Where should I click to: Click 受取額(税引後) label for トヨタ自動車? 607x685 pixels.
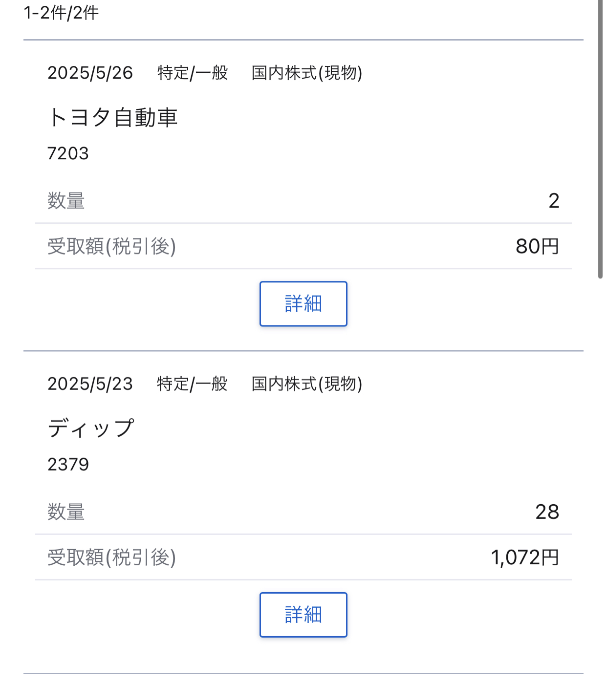click(x=111, y=246)
